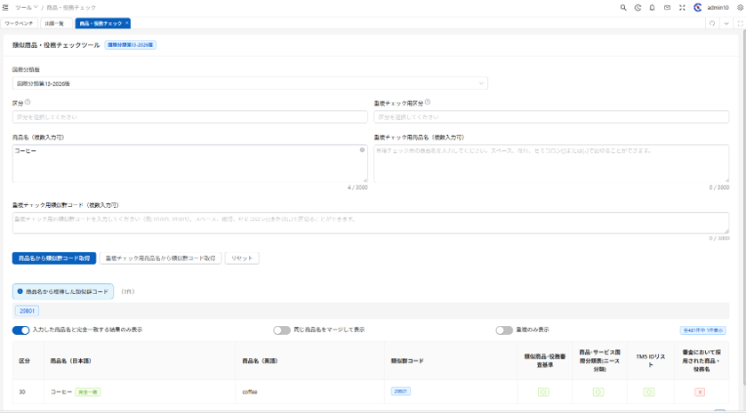Click info icon in the similar-group code banner
746x413 pixels.
click(x=20, y=291)
